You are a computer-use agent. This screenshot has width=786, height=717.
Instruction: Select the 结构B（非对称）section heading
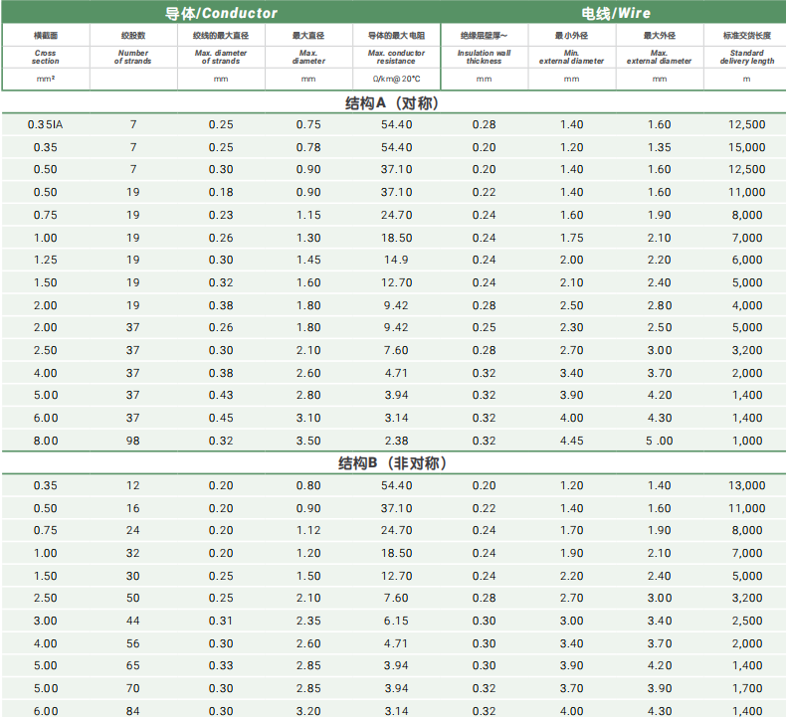(392, 463)
